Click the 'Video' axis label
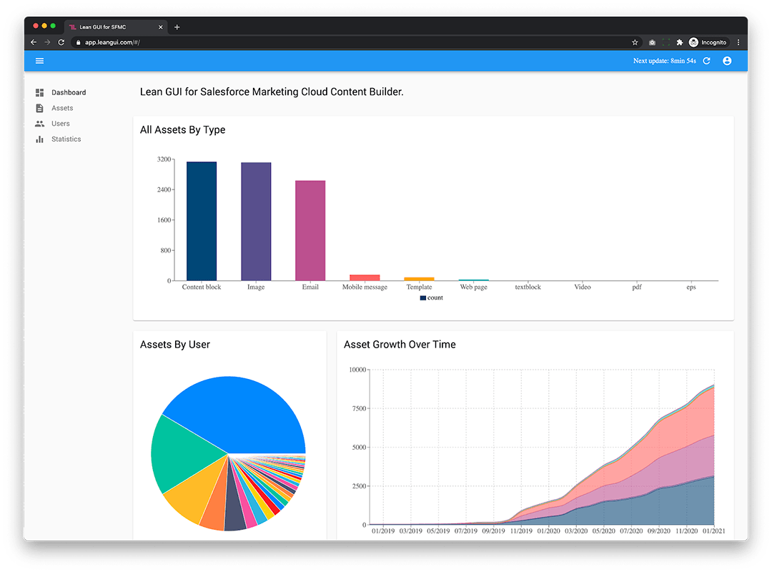This screenshot has height=572, width=772. [583, 287]
